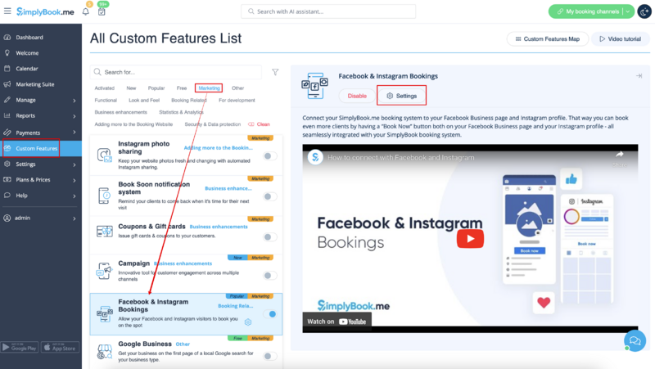This screenshot has width=655, height=369.
Task: Select the Other filter tab
Action: 237,88
